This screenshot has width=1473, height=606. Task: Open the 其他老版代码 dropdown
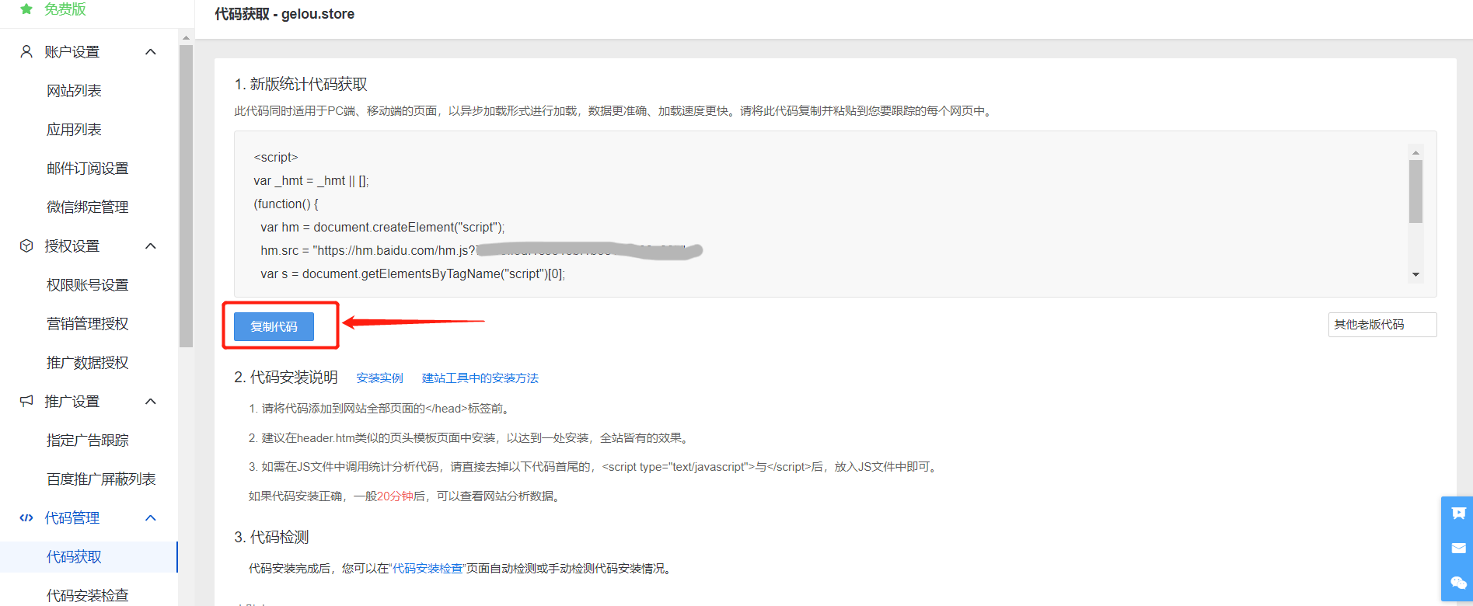click(x=1382, y=325)
